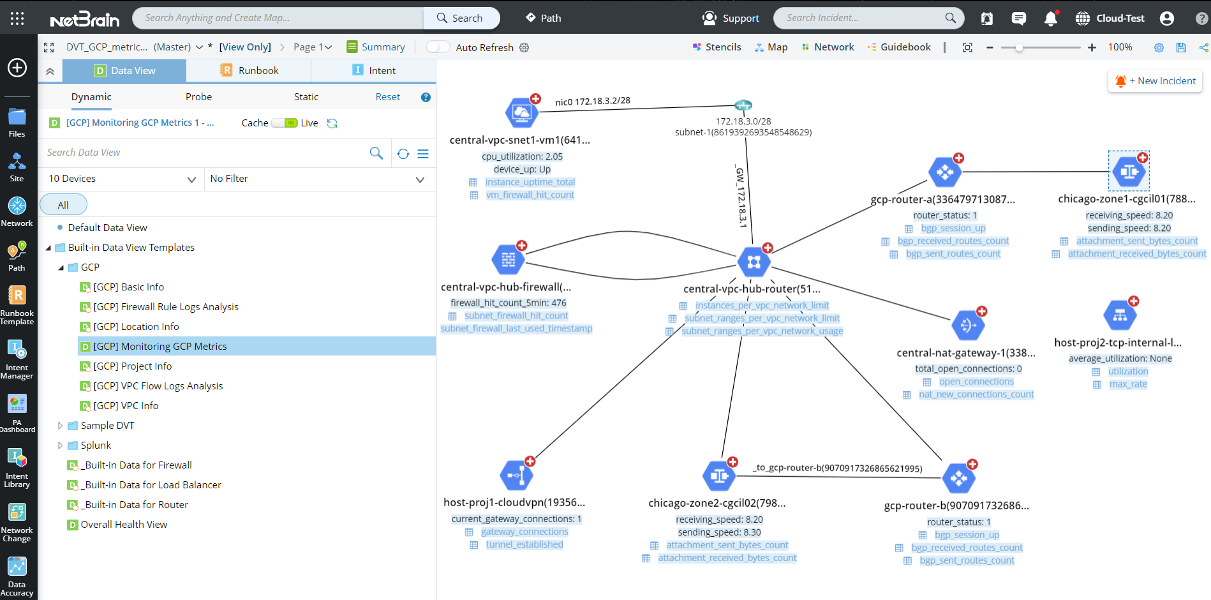Expand the Sample DVT folder
1211x600 pixels.
click(x=61, y=425)
